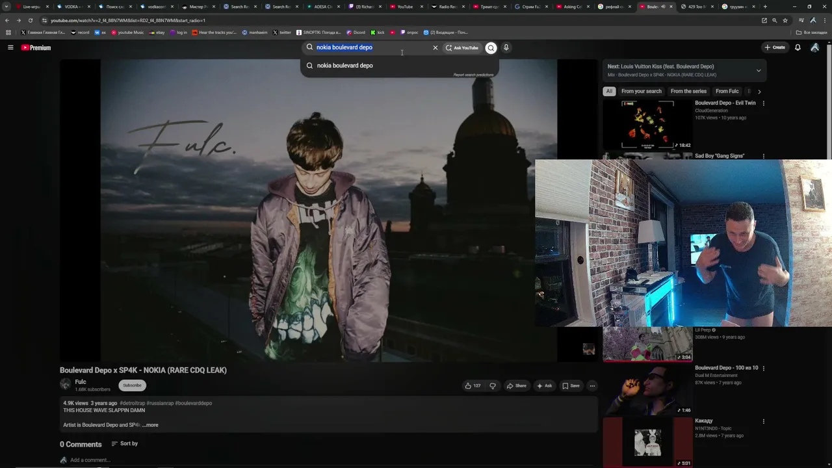The height and width of the screenshot is (468, 832).
Task: Select the All filter chip
Action: click(x=609, y=92)
